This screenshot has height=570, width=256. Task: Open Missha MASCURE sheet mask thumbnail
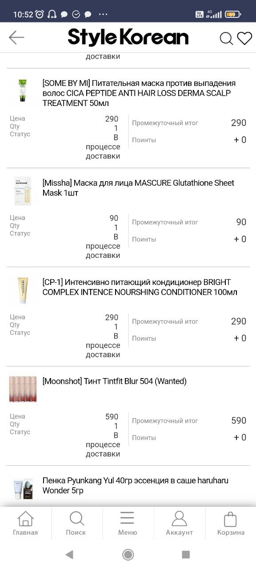23,191
